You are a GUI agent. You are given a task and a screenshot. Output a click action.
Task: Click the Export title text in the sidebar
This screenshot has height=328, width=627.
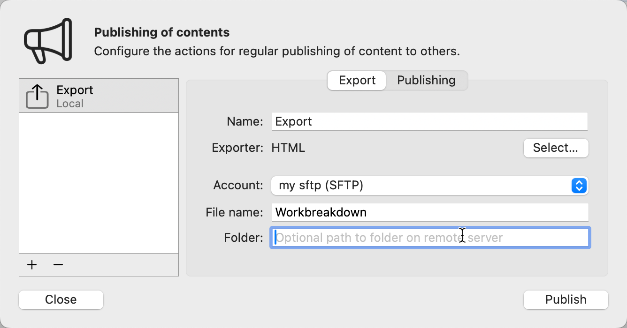tap(75, 90)
